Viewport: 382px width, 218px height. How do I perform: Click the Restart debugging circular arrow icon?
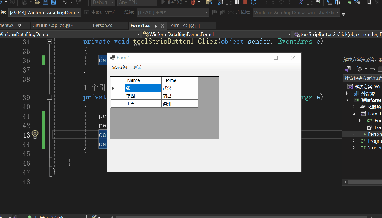tap(254, 2)
